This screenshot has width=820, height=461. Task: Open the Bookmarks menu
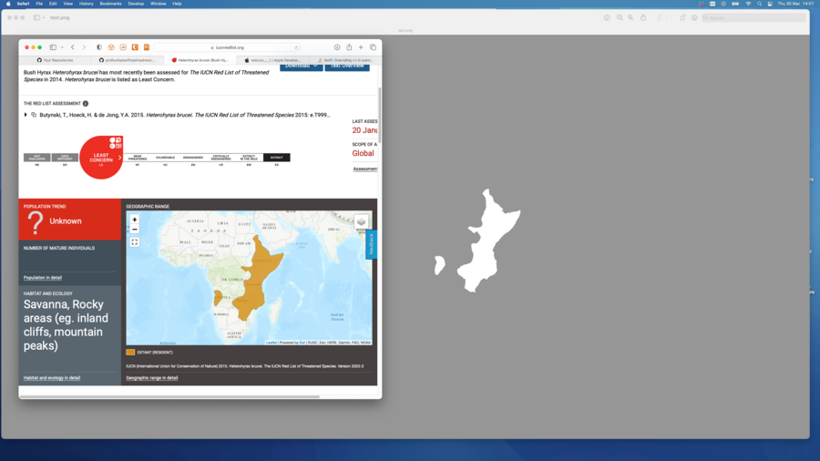pyautogui.click(x=109, y=4)
